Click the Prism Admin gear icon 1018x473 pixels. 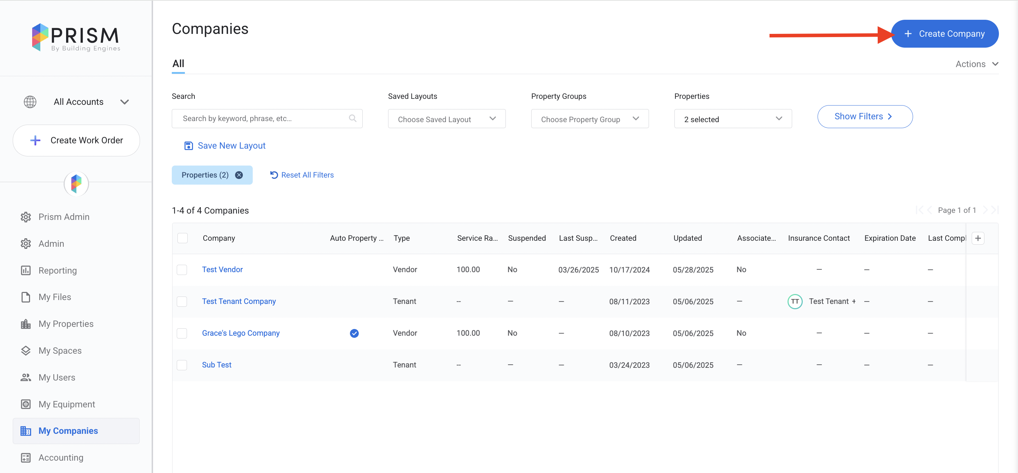pos(26,217)
